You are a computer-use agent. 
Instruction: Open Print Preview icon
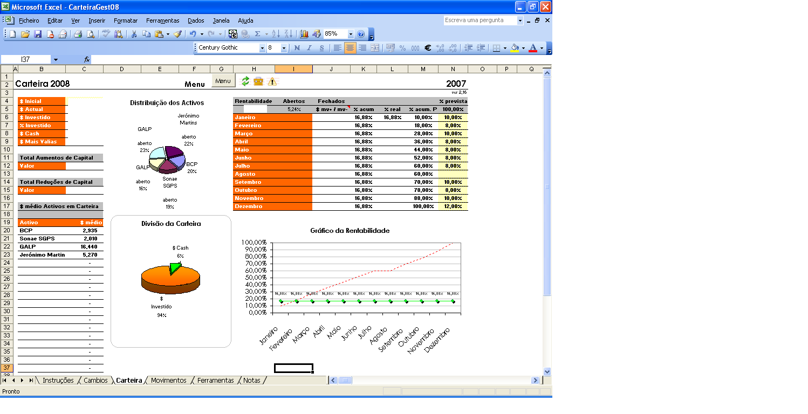[x=91, y=34]
